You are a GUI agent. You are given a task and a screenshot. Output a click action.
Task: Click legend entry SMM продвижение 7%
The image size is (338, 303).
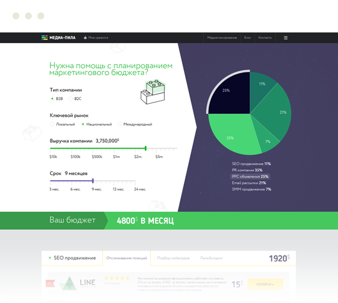click(251, 189)
